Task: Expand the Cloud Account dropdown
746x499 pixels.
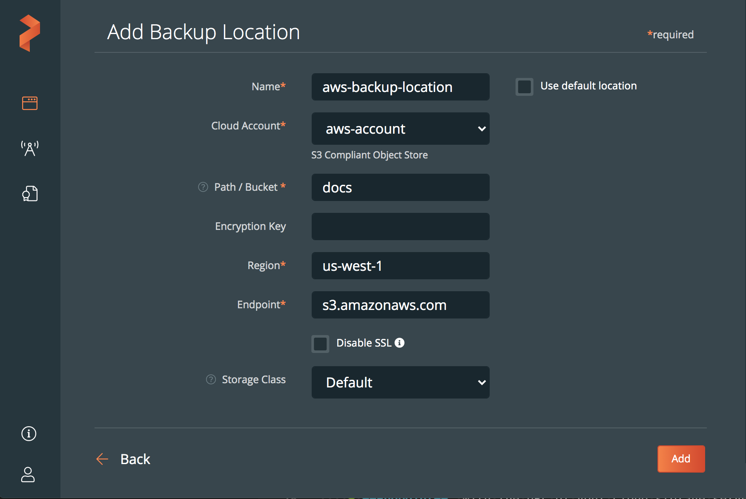Action: [x=400, y=129]
